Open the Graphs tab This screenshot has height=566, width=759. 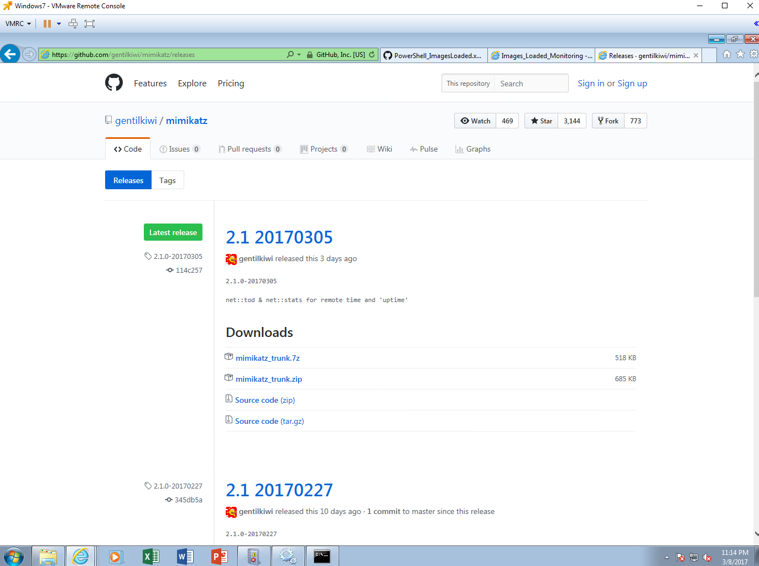[473, 149]
